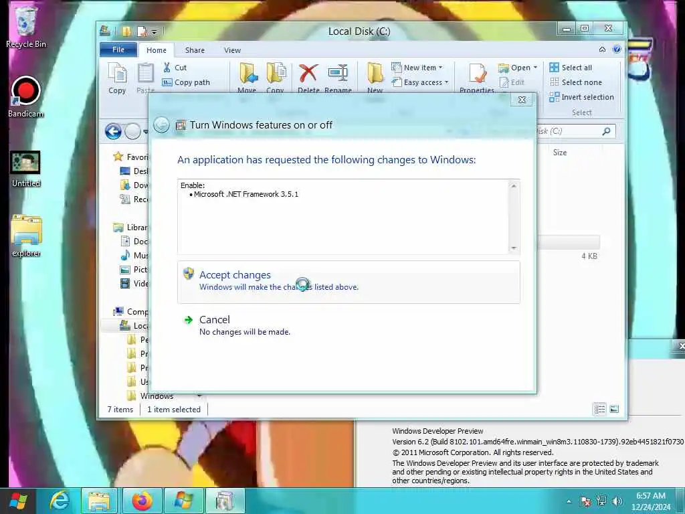This screenshot has height=514, width=685.
Task: Click the scroll down arrow in the changes list
Action: point(514,248)
